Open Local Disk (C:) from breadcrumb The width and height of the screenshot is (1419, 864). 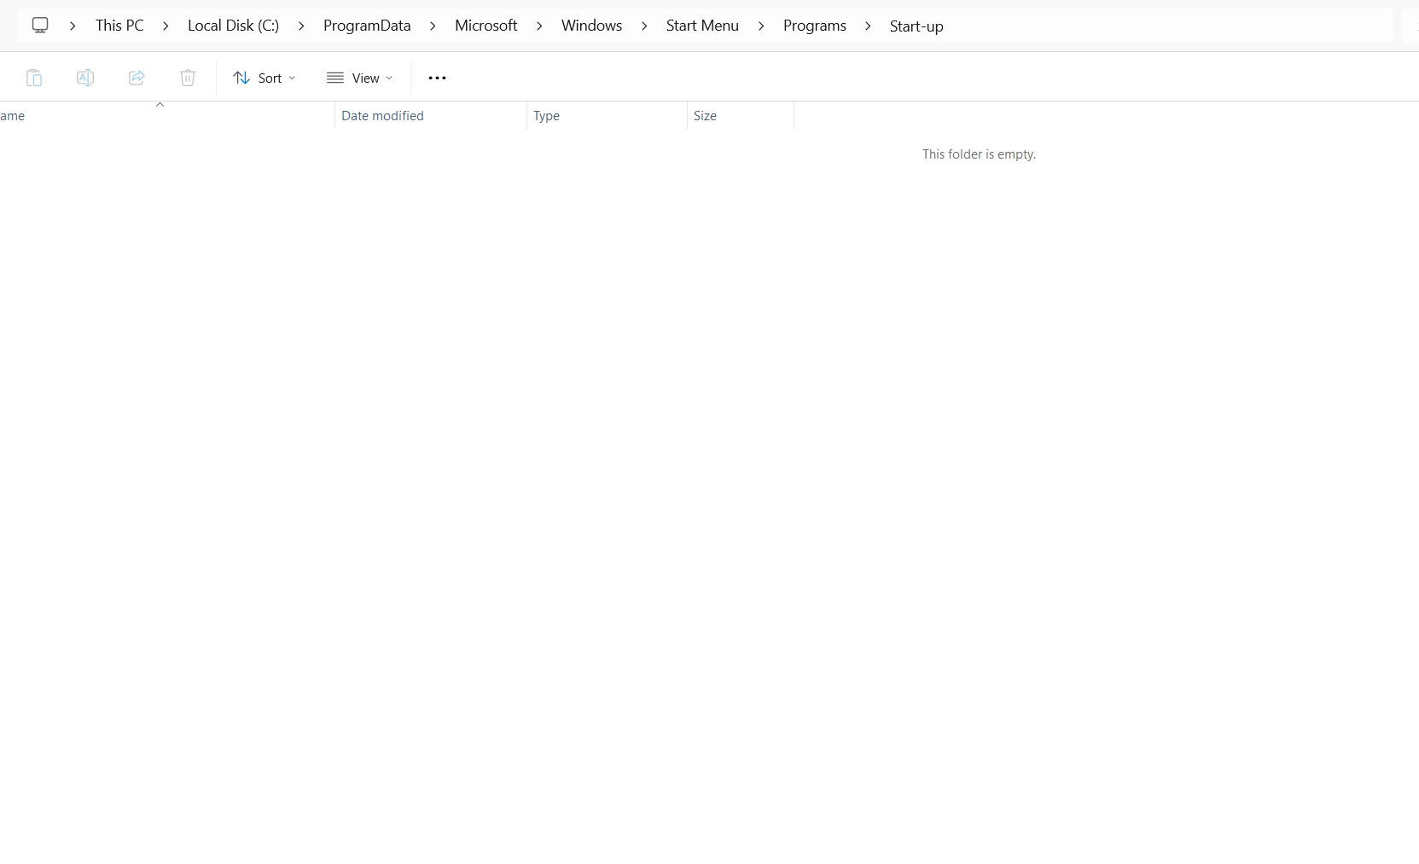click(233, 25)
